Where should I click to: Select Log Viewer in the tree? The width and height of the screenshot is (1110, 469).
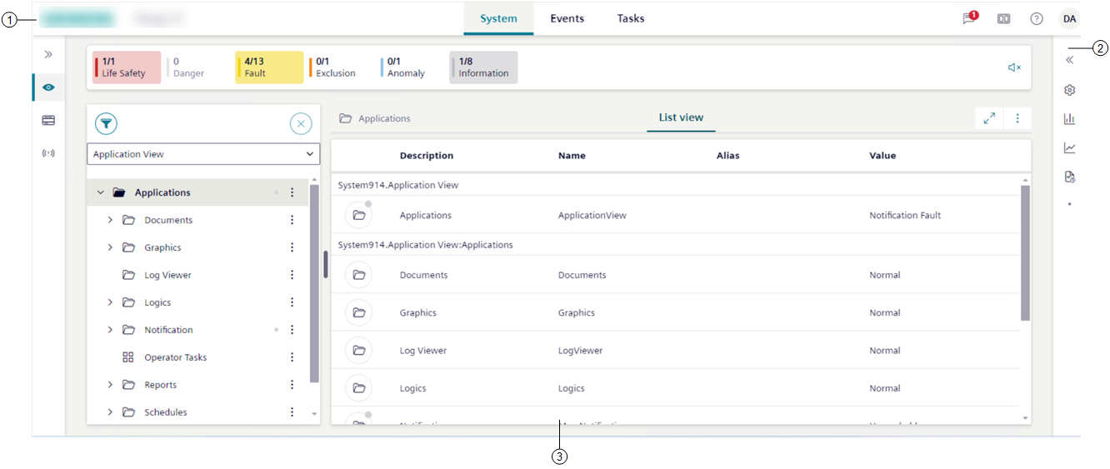tap(167, 275)
